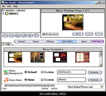This screenshot has height=96, width=106.
Task: Open the Help menu
Action: [15, 6]
